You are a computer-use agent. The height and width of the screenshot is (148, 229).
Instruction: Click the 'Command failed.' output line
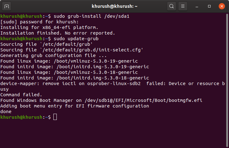pyautogui.click(x=21, y=95)
